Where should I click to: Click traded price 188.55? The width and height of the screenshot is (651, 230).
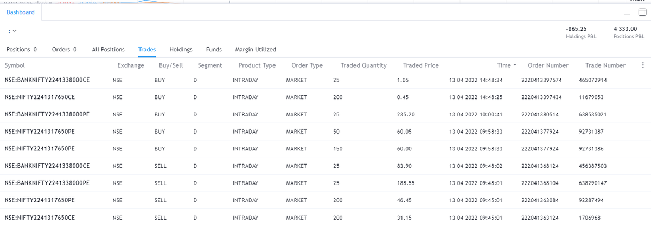point(406,183)
